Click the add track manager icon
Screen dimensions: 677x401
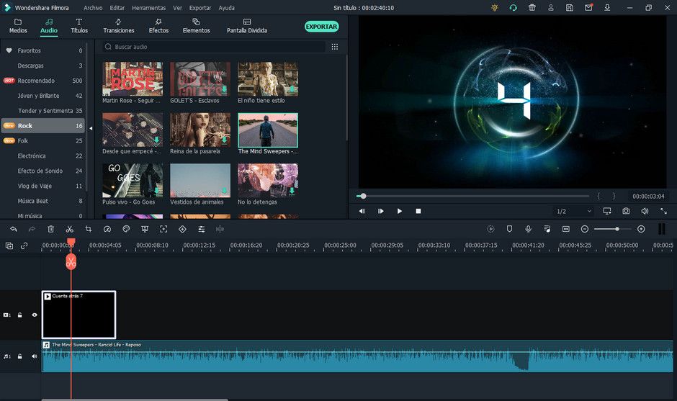point(9,245)
